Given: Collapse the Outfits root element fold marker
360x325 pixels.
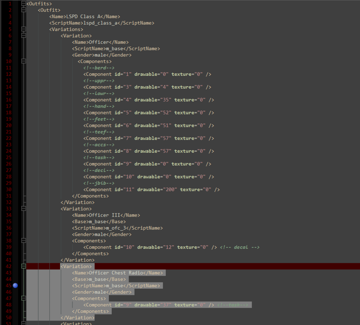Looking at the screenshot, I should click(x=24, y=3).
